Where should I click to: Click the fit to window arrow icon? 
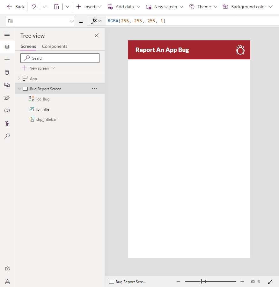(270, 282)
